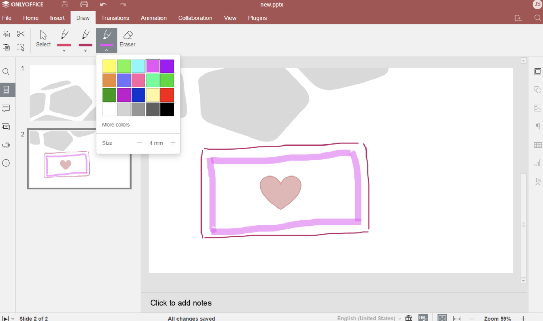Switch to the Transitions tab
543x321 pixels.
point(115,18)
